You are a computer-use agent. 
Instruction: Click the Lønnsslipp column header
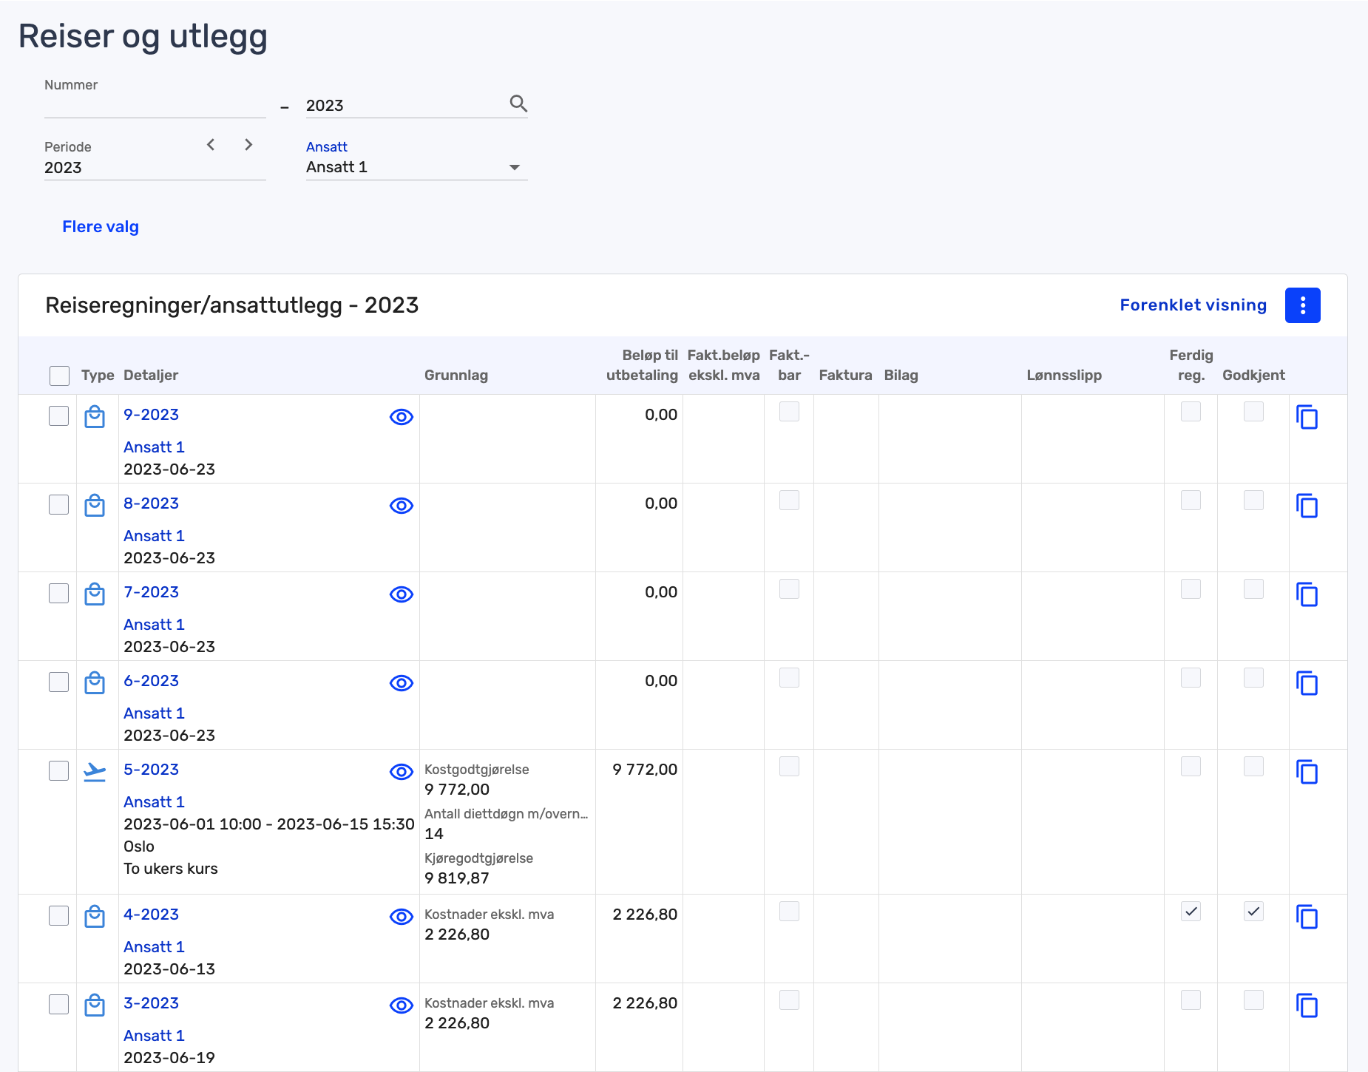[x=1064, y=375]
